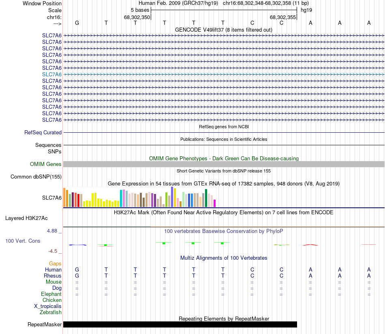Screen dimensions: 385x334
Task: Click the Mouse alignment row label
Action: [x=53, y=282]
